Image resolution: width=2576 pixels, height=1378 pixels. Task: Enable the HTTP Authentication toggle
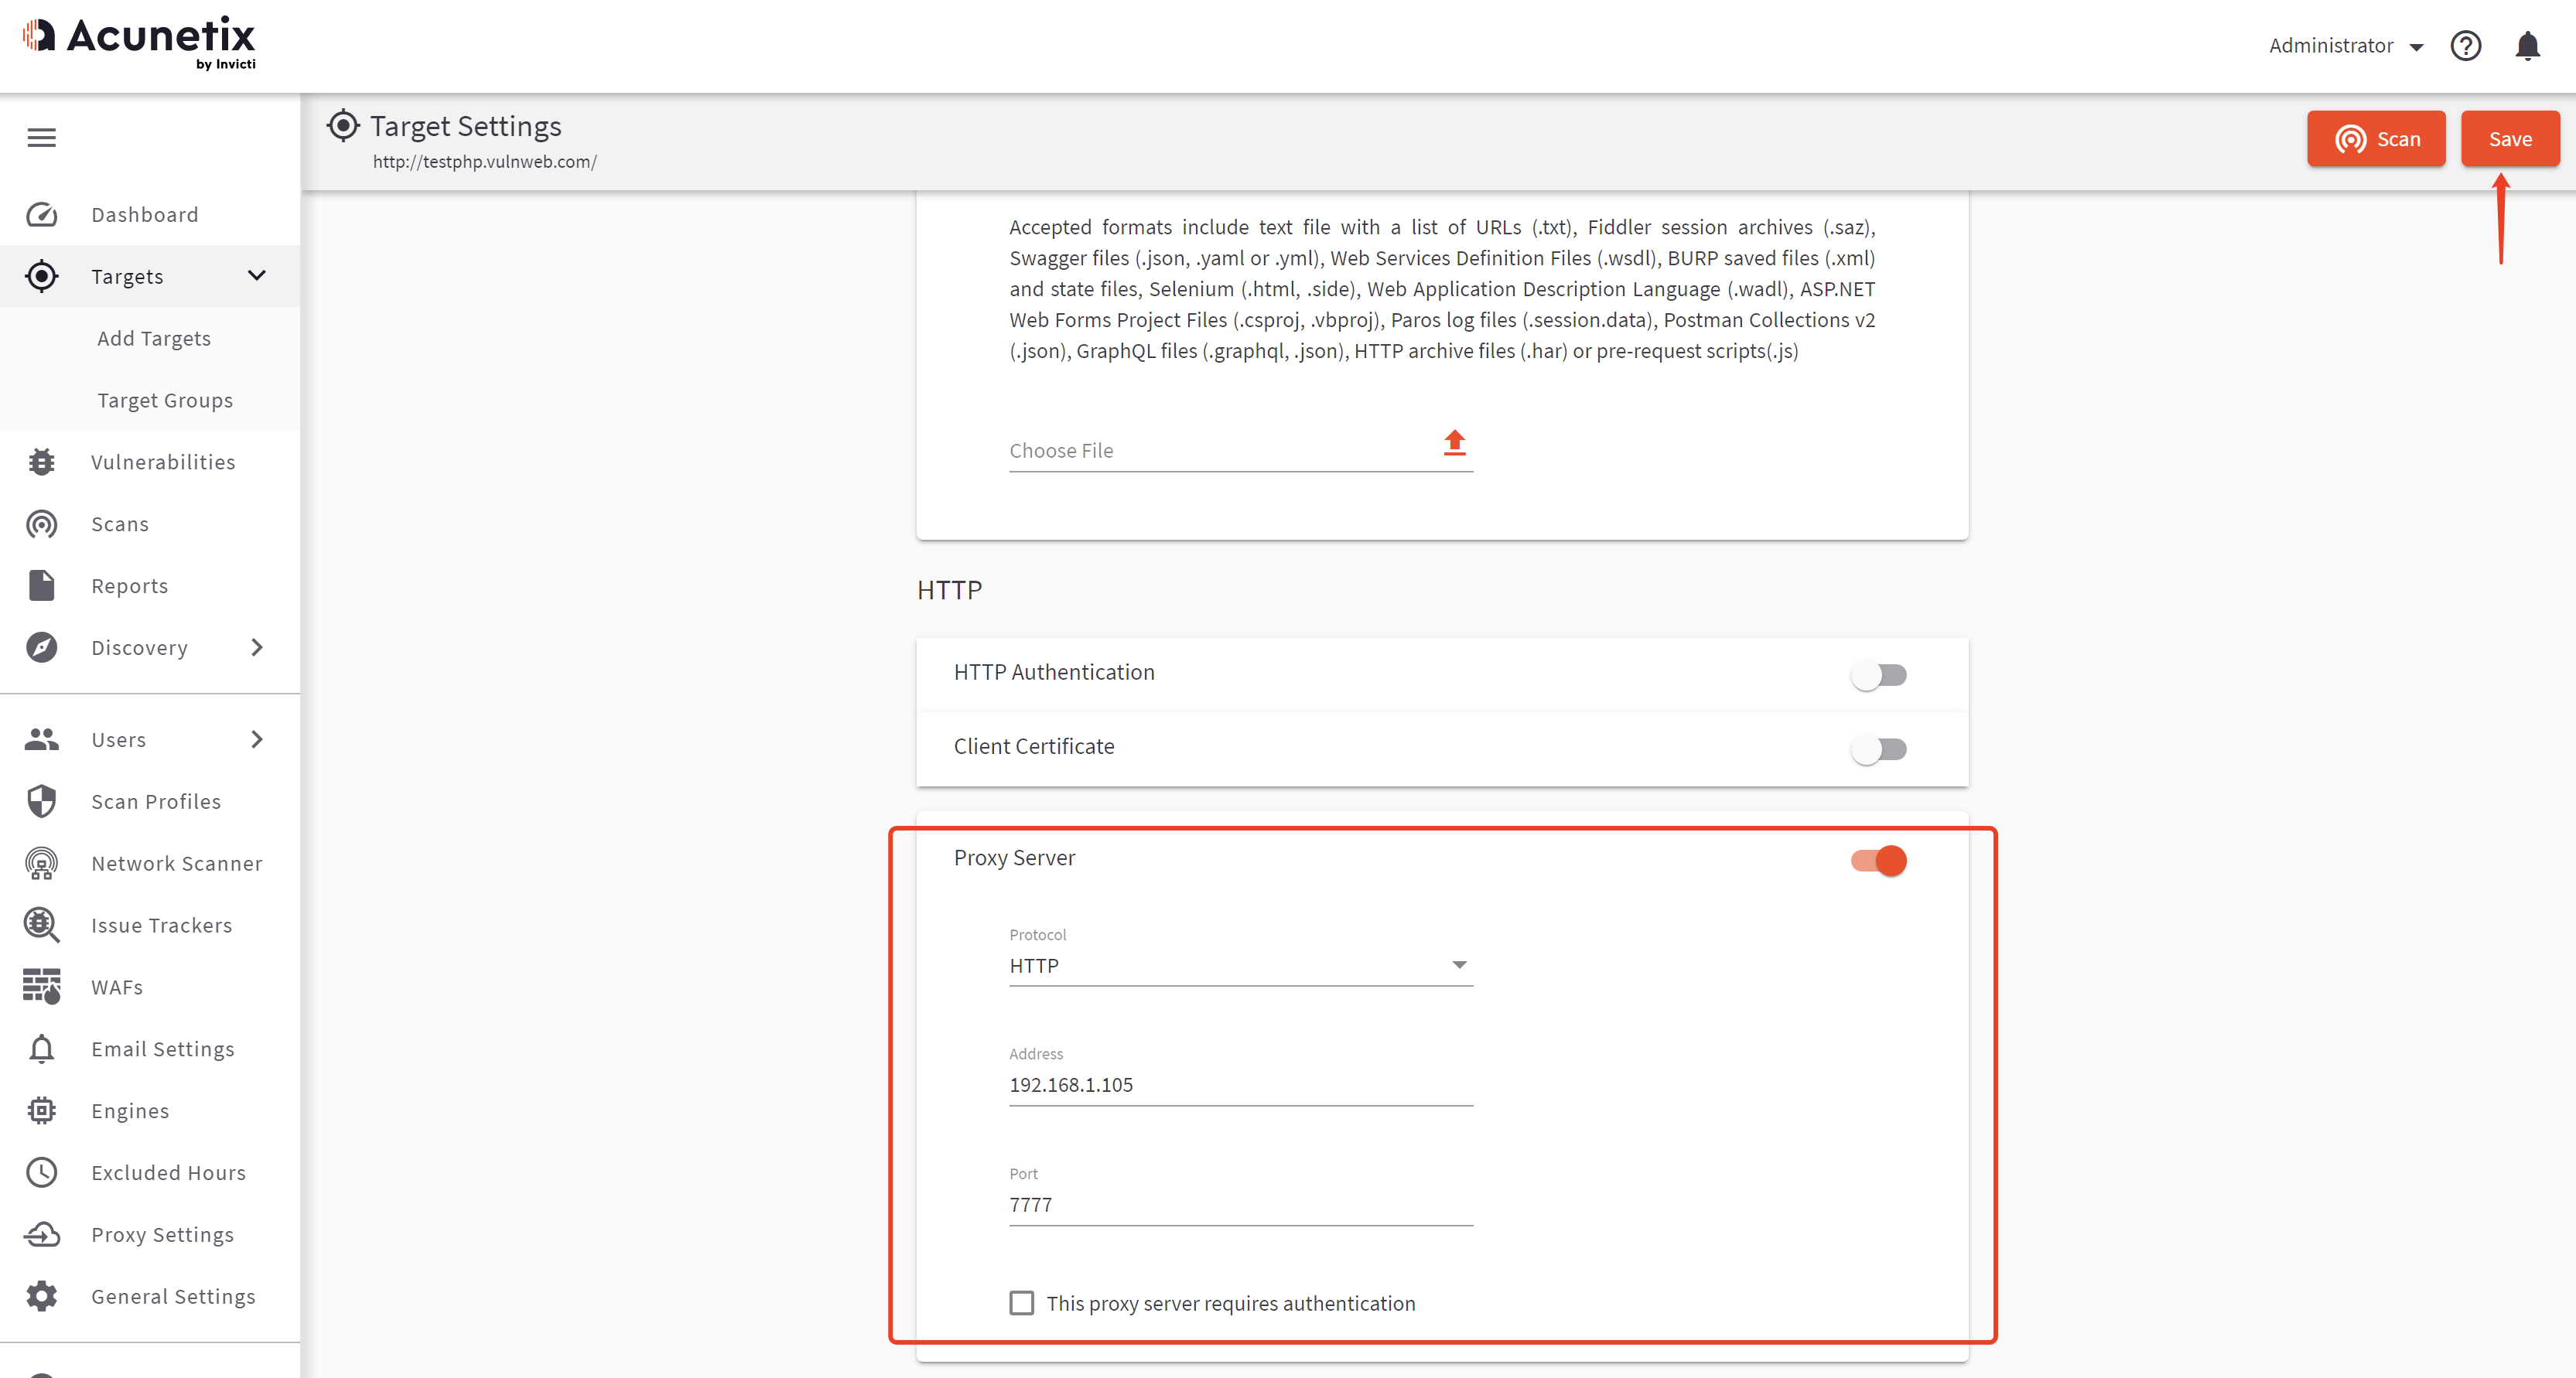[1878, 676]
